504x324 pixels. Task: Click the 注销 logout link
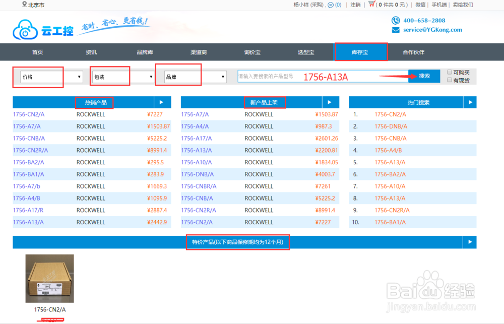click(355, 5)
